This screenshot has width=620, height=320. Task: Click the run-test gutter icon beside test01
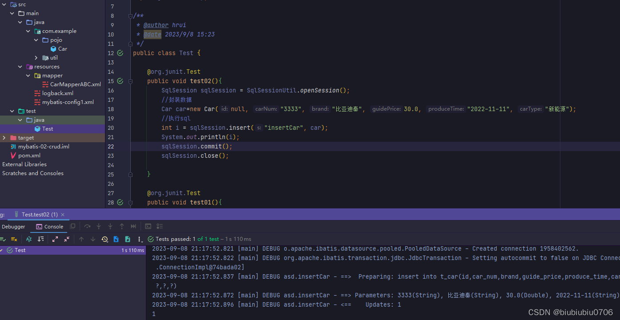[x=120, y=202]
